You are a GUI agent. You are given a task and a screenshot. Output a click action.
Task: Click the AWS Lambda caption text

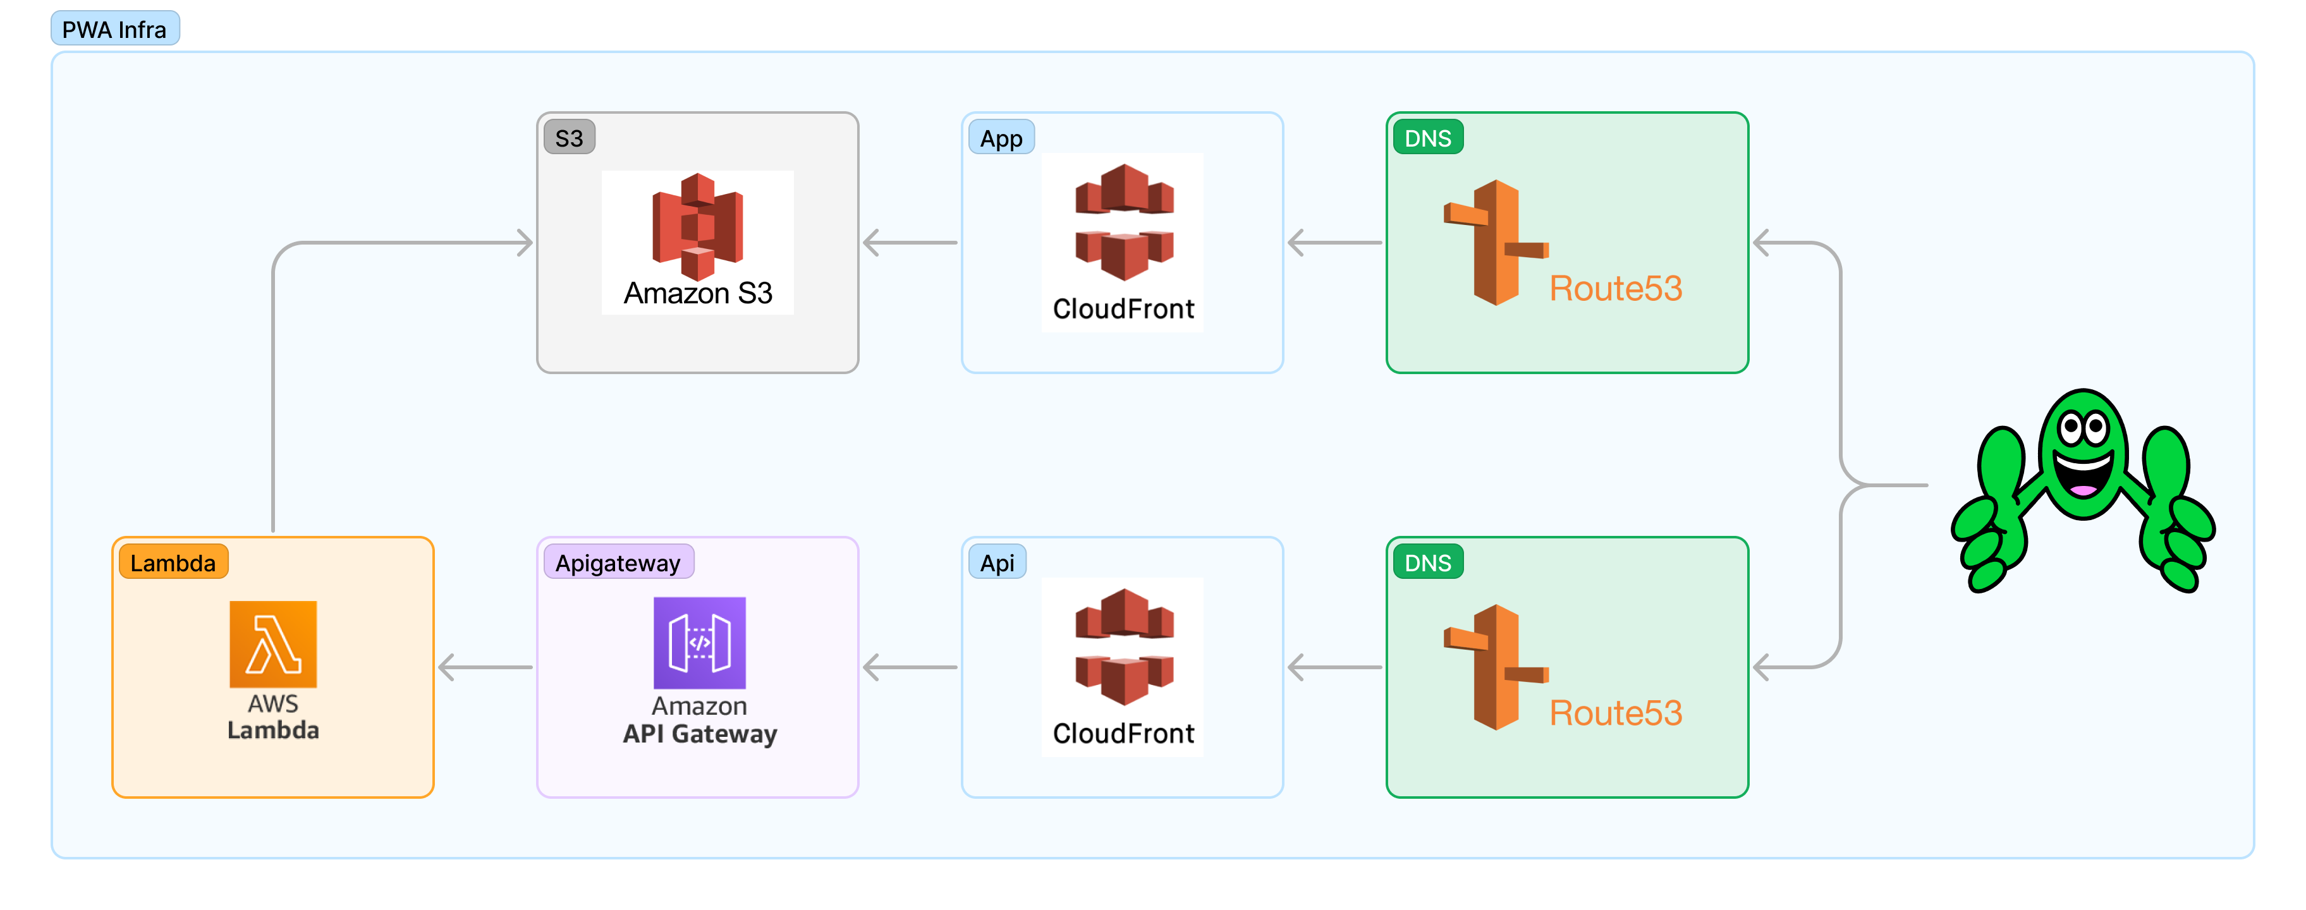pos(273,717)
